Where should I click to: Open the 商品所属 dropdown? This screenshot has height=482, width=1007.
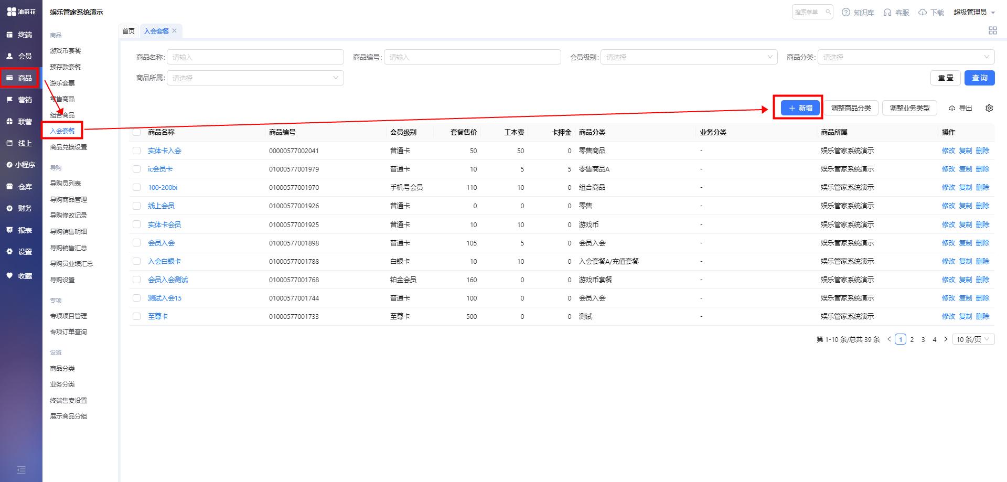pos(255,78)
